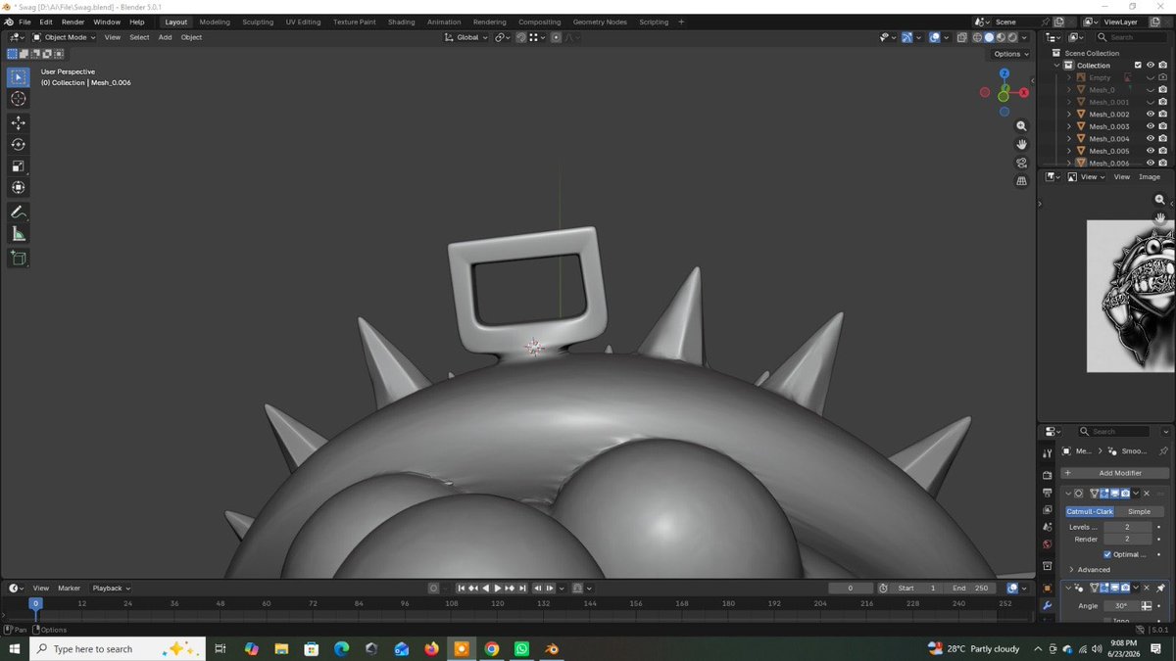
Task: Switch to wireframe viewport shading
Action: pos(976,37)
